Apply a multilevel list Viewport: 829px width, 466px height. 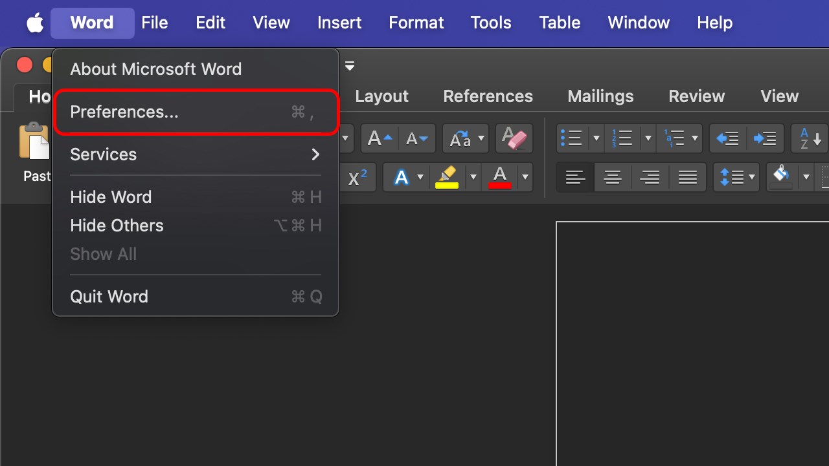coord(674,138)
